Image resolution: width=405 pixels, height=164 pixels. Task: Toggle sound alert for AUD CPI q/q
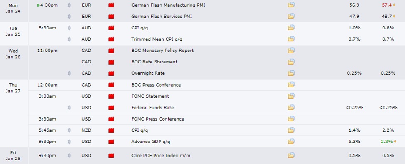pyautogui.click(x=69, y=28)
